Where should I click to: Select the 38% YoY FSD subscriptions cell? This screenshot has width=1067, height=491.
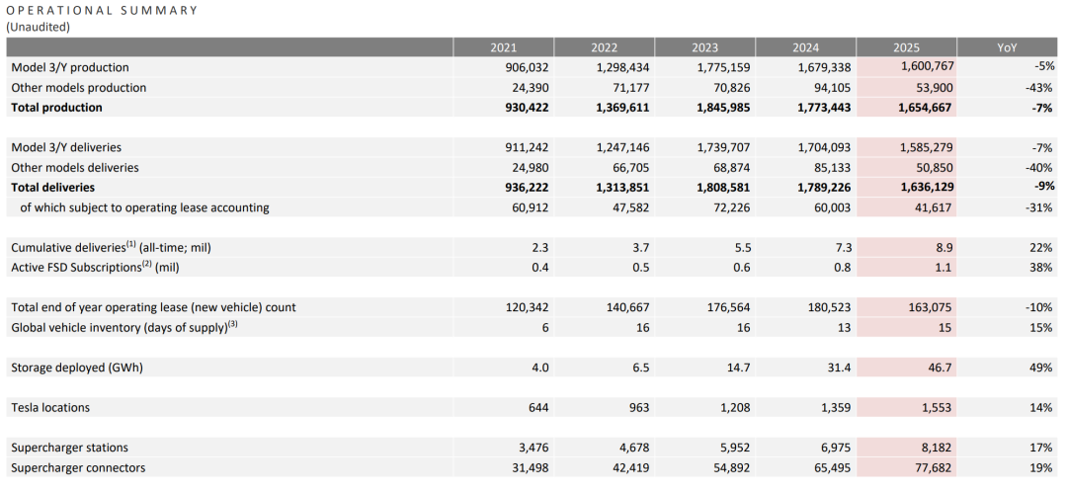coord(1040,267)
